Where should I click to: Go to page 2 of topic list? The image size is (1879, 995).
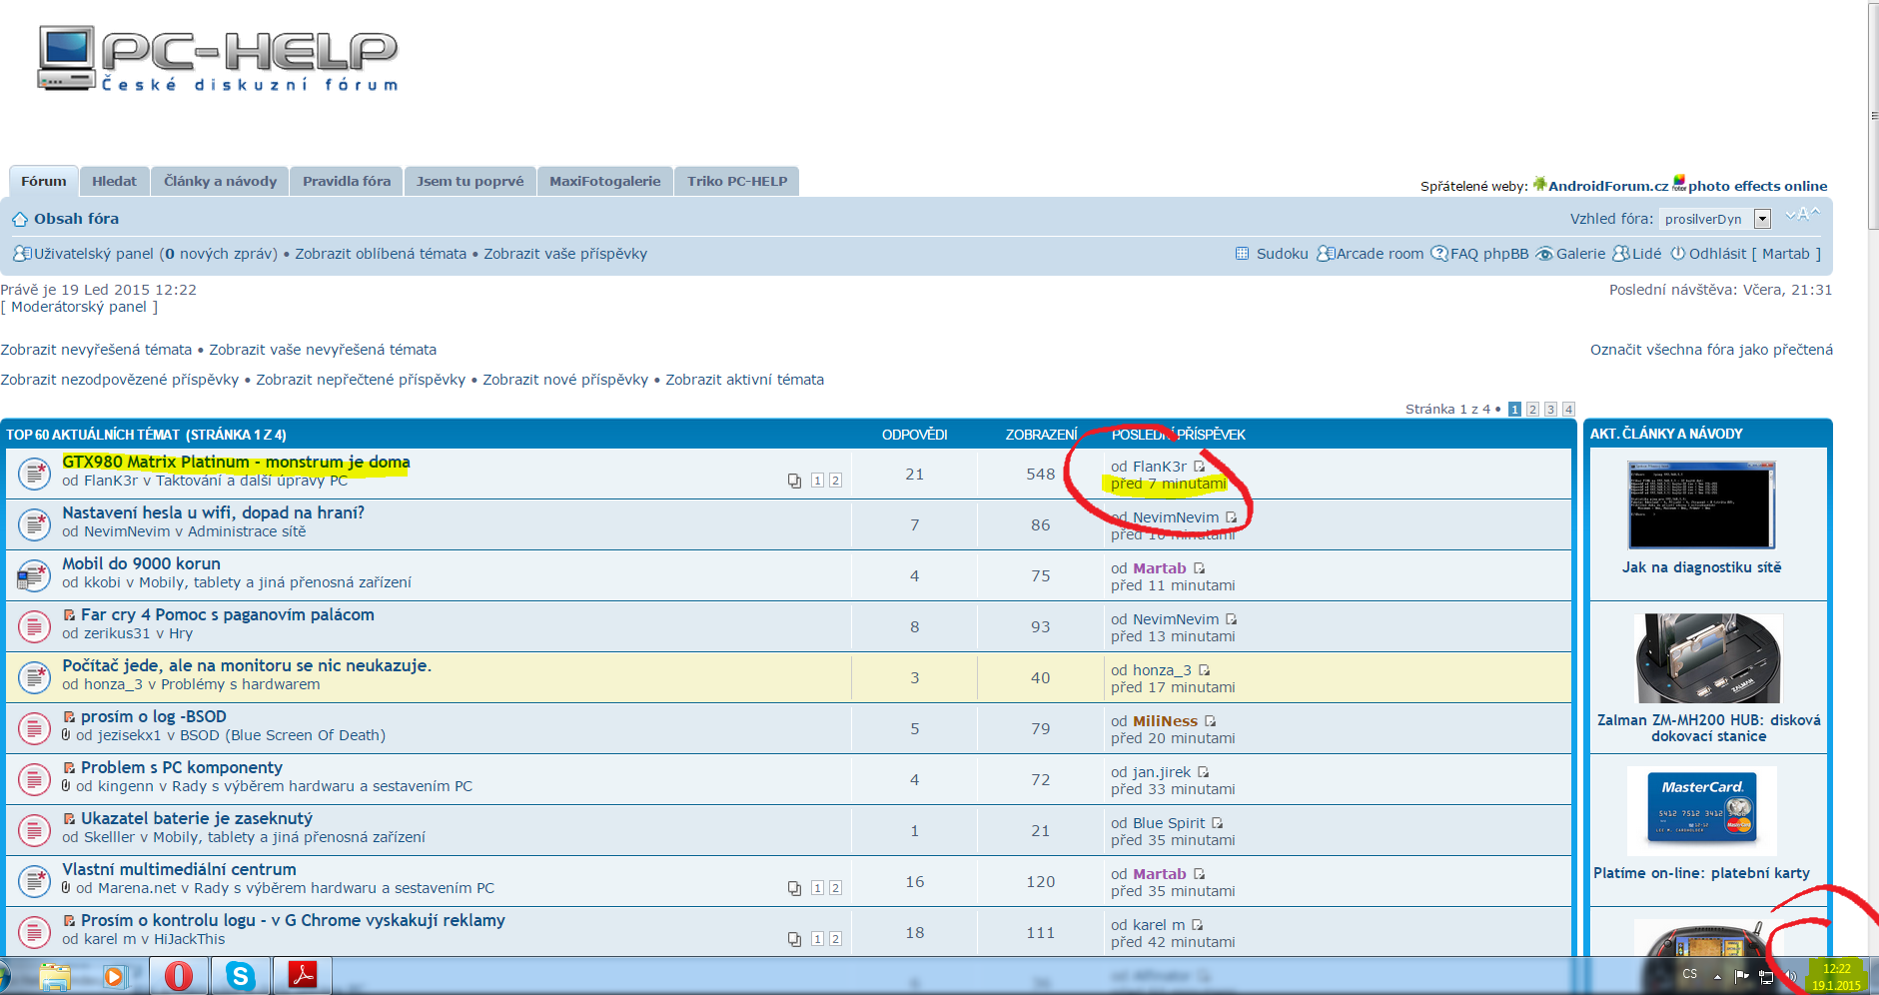[x=1532, y=410]
